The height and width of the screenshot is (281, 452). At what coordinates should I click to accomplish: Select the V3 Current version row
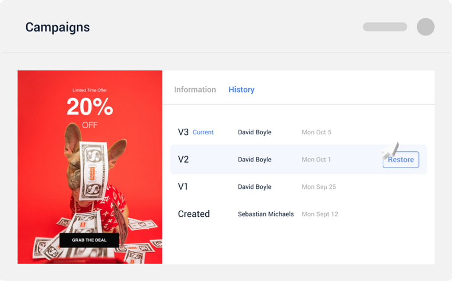[x=299, y=132]
